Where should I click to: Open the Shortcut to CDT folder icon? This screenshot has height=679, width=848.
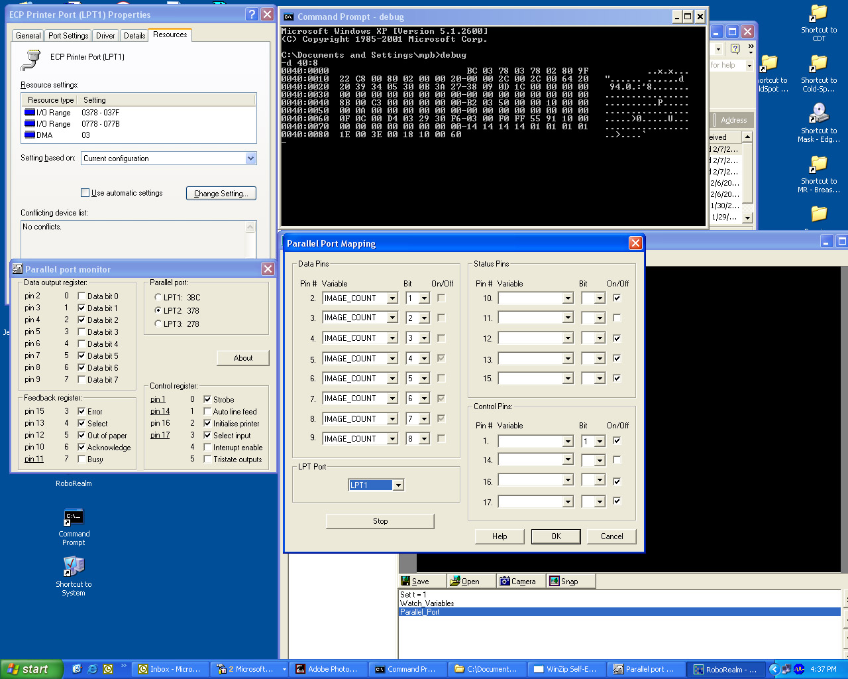click(819, 13)
